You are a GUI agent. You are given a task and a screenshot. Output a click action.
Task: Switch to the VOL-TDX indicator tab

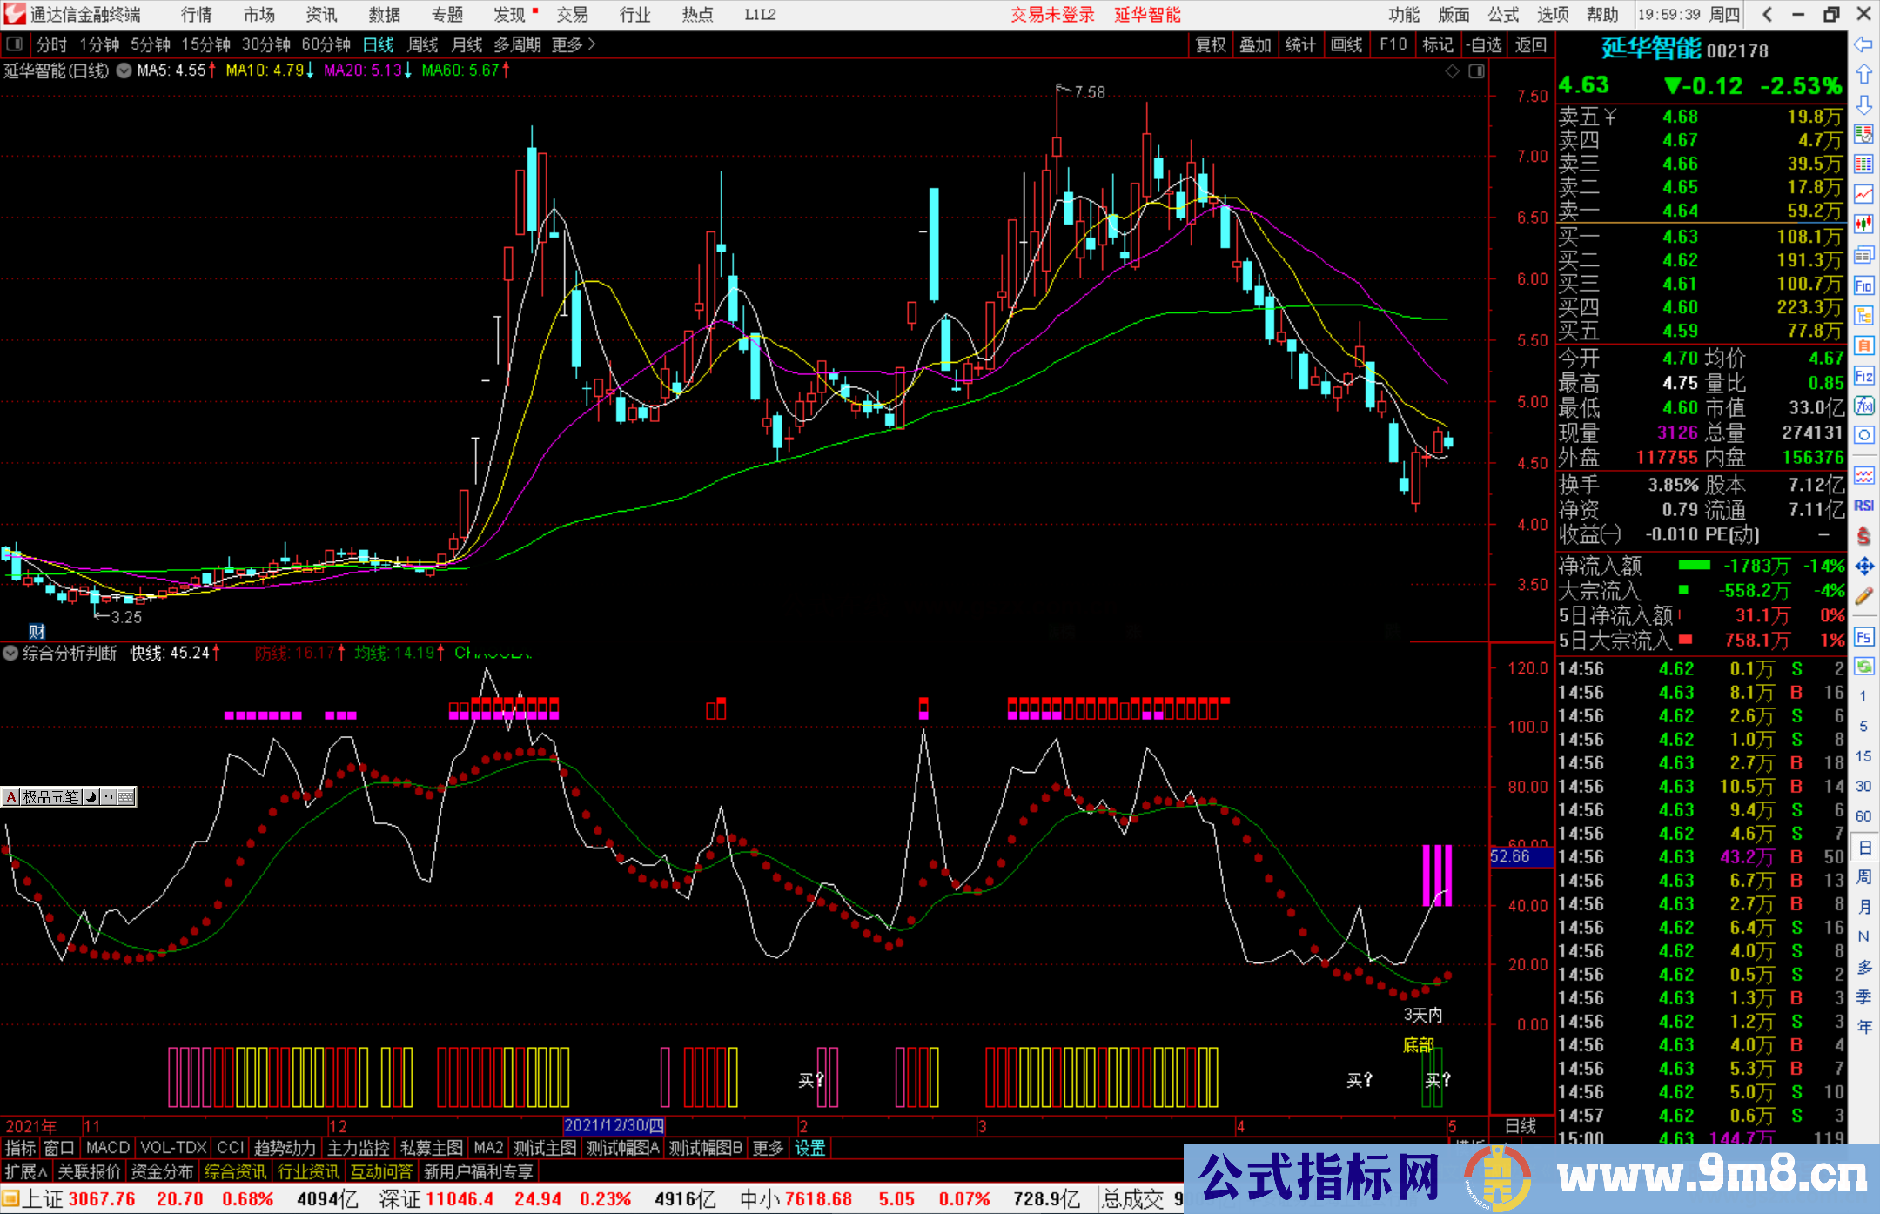coord(173,1149)
